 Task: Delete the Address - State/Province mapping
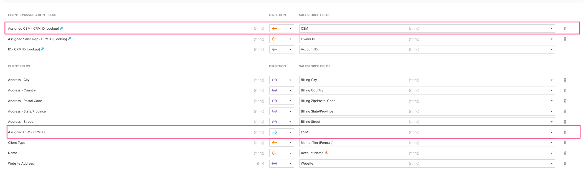click(565, 111)
